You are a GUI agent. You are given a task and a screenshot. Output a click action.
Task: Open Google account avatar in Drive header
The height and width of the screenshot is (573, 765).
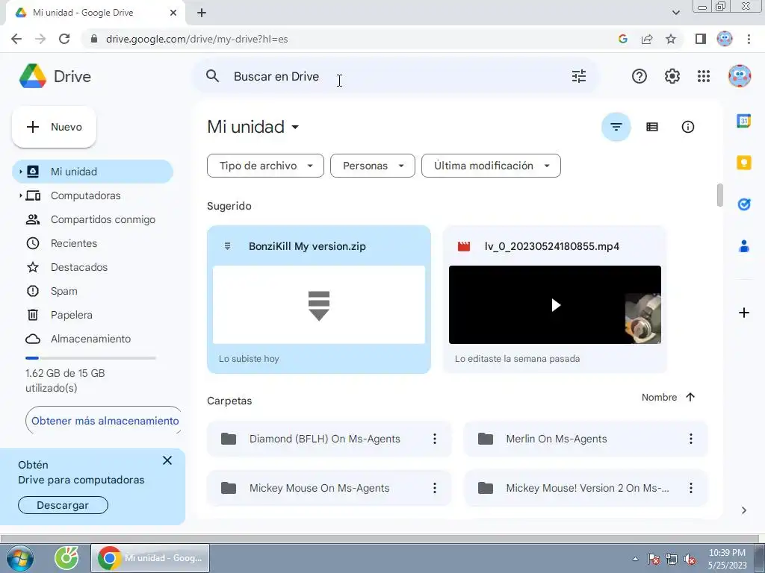[x=739, y=76]
